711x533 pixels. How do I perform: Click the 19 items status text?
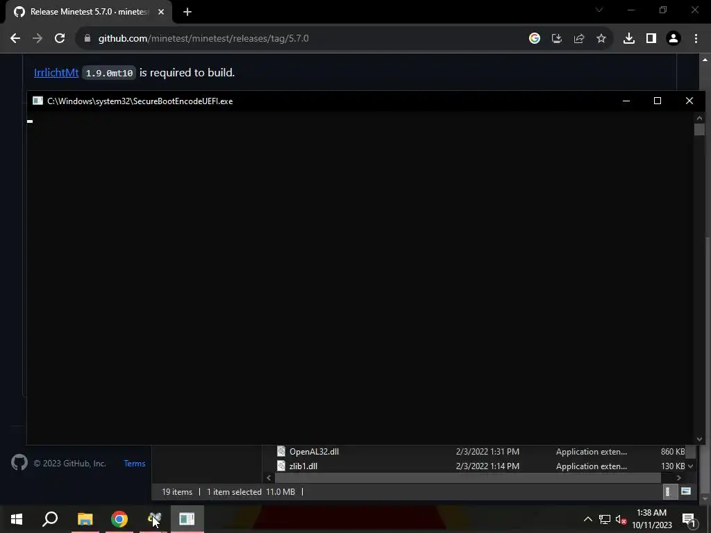click(177, 492)
